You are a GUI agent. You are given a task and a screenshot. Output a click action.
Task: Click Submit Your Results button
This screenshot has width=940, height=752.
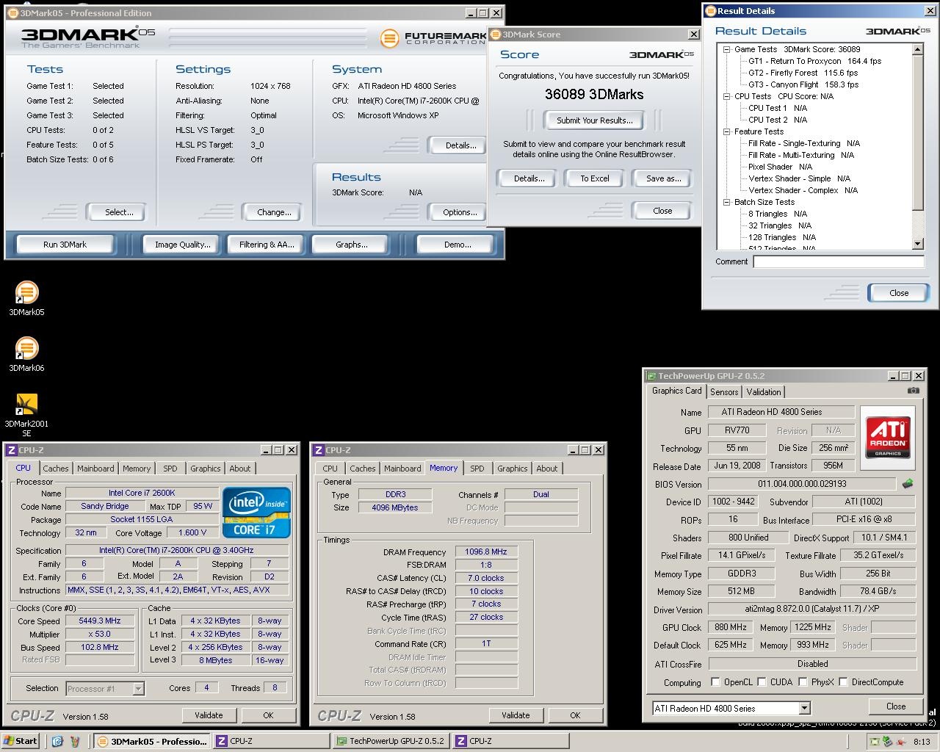(594, 120)
